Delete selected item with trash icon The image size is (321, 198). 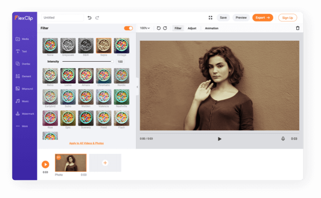298,28
